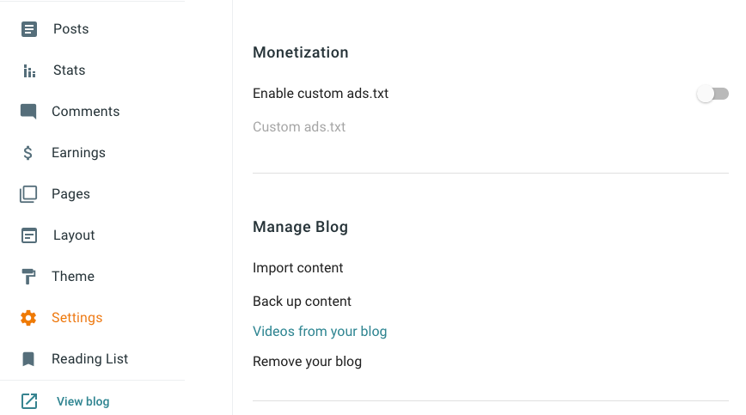Open the View blog link
Image resolution: width=746 pixels, height=415 pixels.
(83, 401)
